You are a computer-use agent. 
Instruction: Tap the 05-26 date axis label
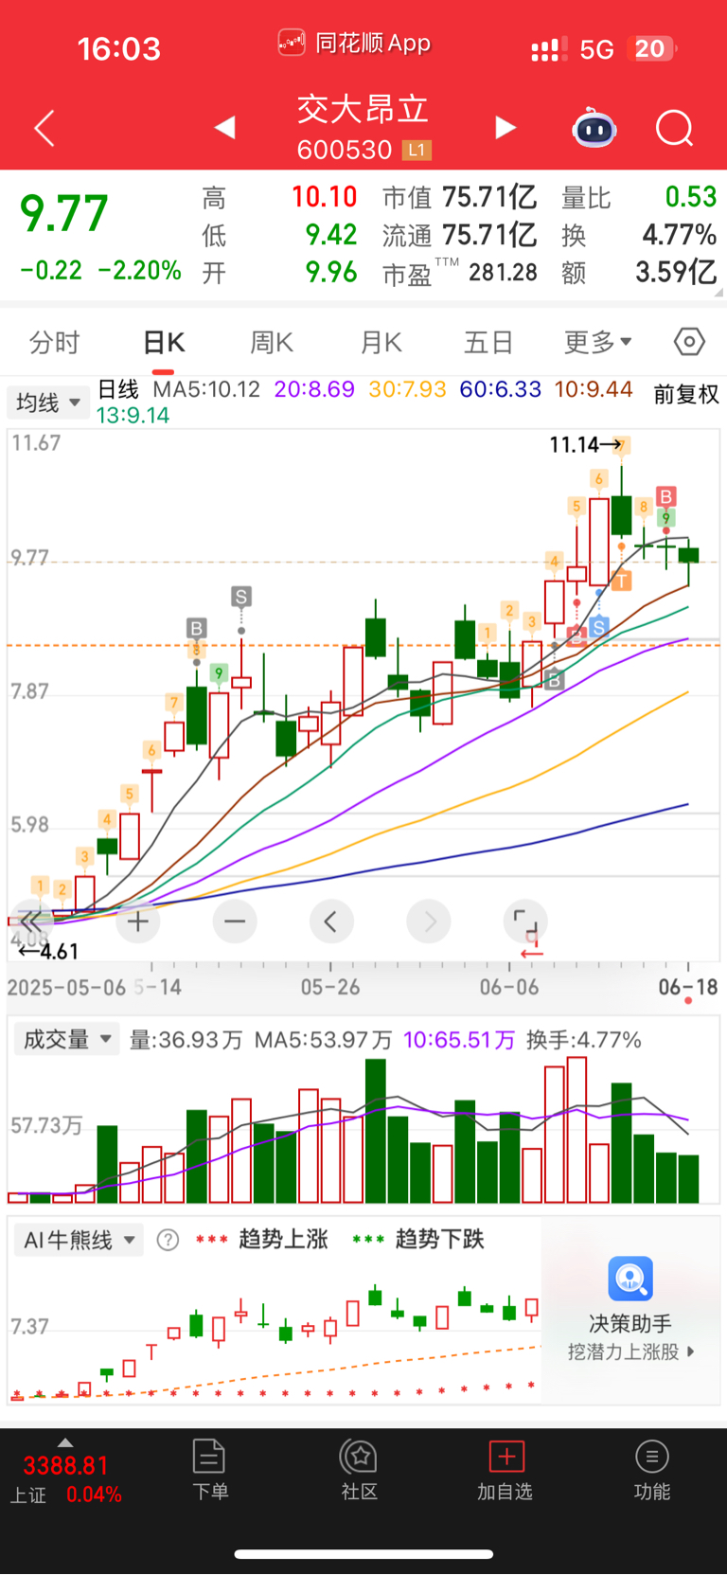pos(330,987)
